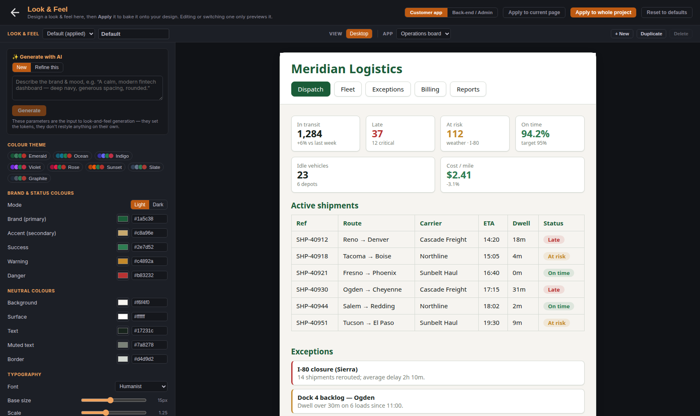Open the Reports tab in preview
Image resolution: width=700 pixels, height=416 pixels.
tap(468, 89)
